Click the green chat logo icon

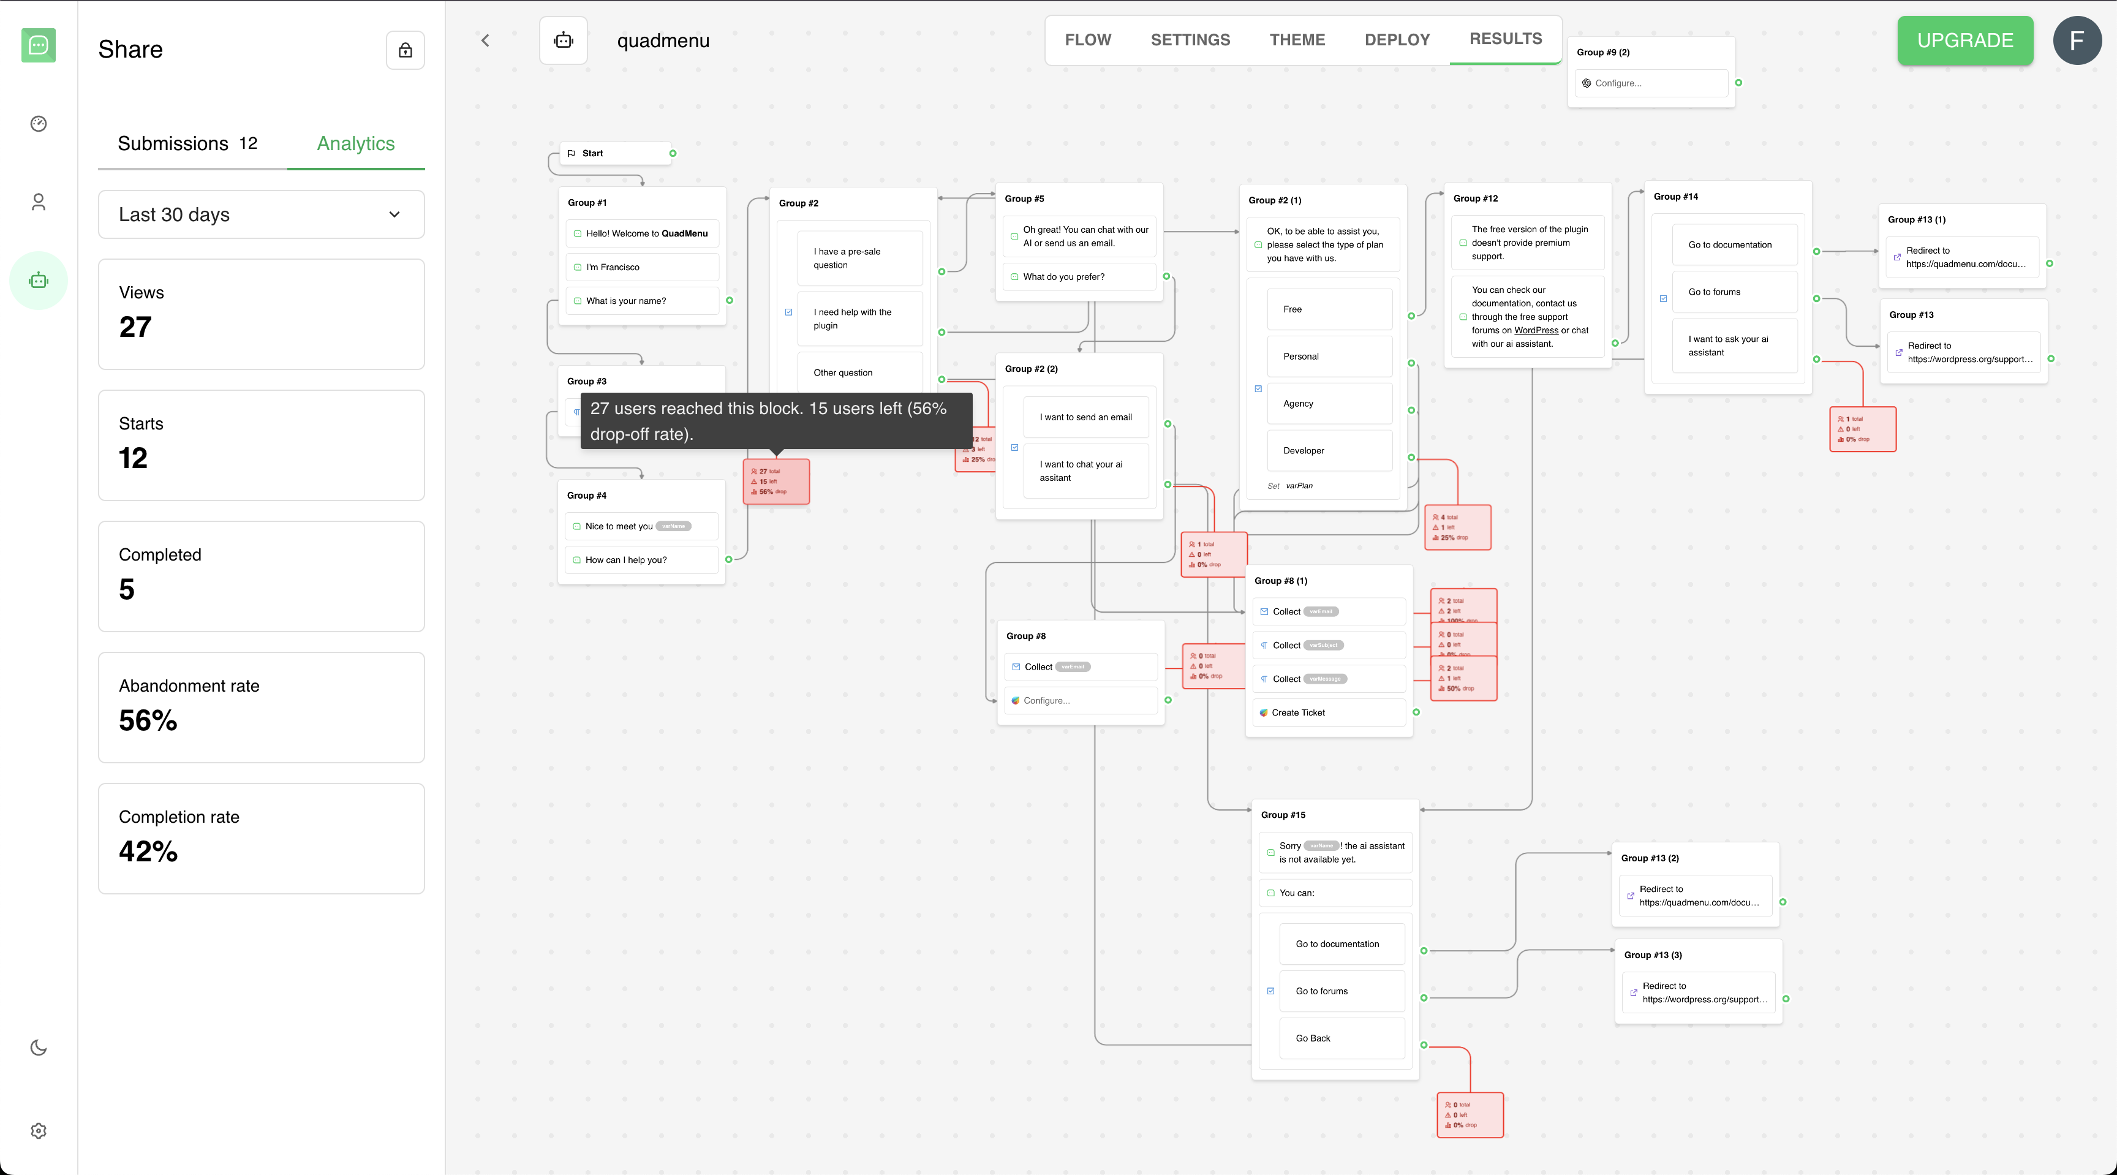39,45
